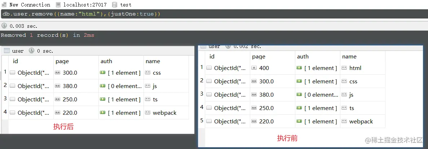
Task: Click the auth array icon in row 5 with webpack
Action: click(x=299, y=122)
